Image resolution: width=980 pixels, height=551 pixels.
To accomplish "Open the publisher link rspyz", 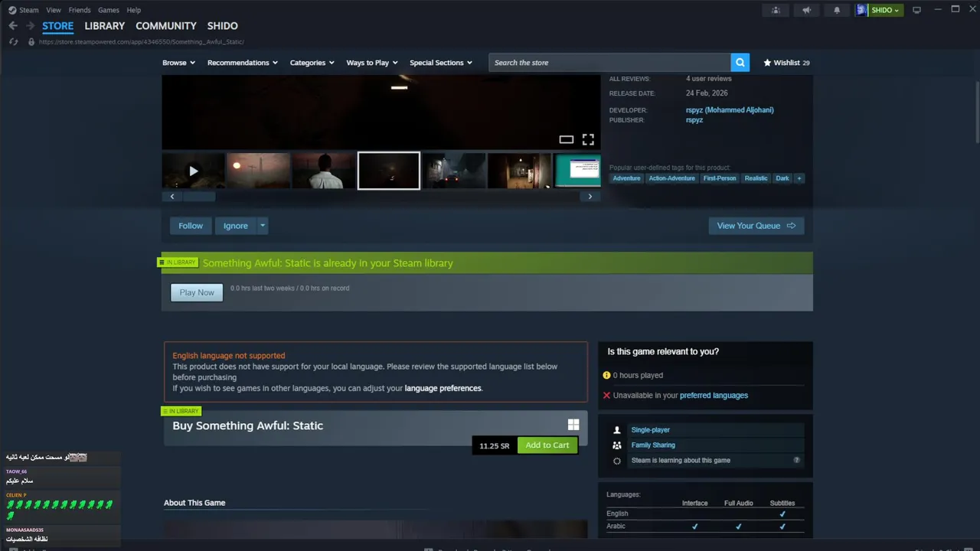I will (694, 120).
